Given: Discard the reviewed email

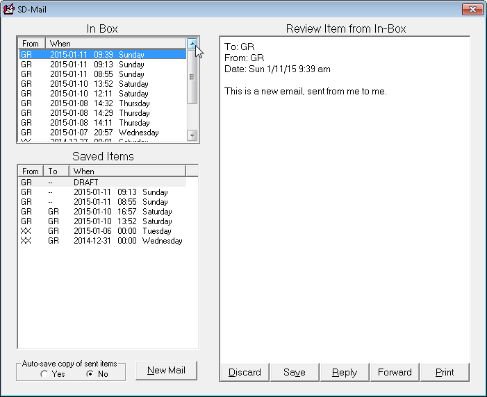Looking at the screenshot, I should click(x=245, y=372).
